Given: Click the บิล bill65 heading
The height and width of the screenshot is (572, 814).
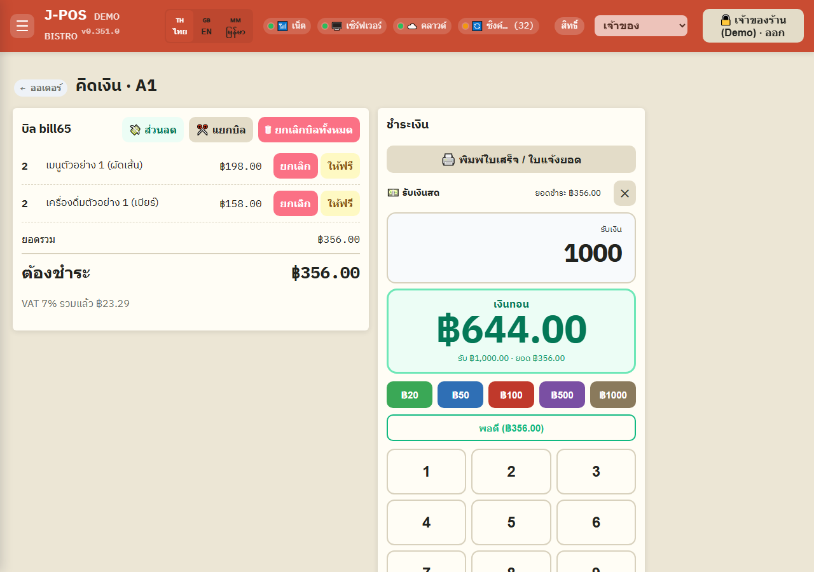Looking at the screenshot, I should tap(46, 129).
